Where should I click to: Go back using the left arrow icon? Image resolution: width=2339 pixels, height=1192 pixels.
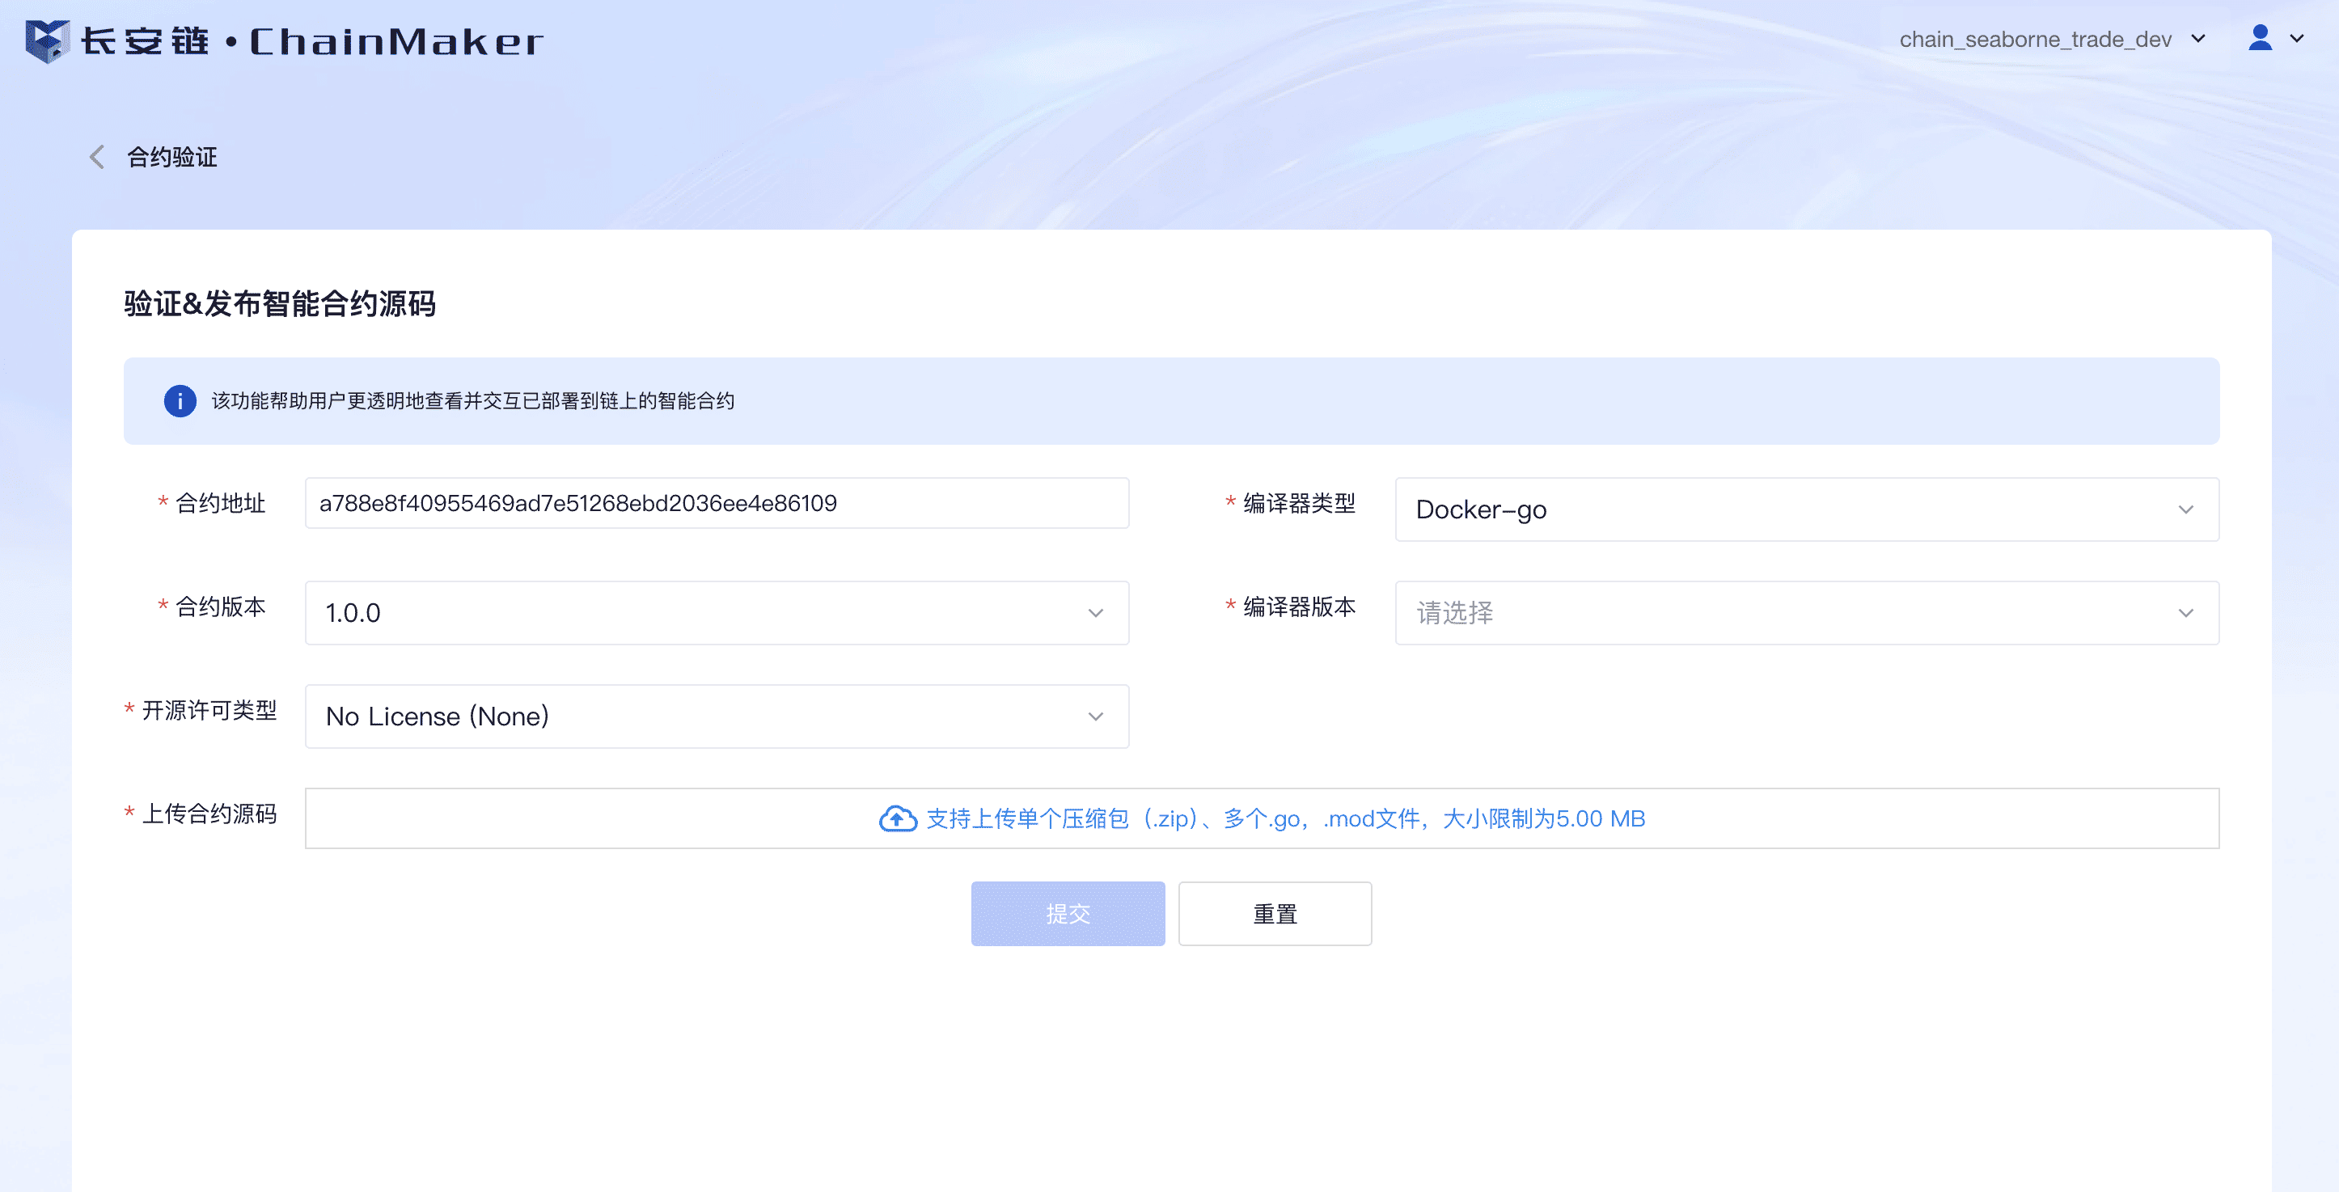[x=97, y=157]
